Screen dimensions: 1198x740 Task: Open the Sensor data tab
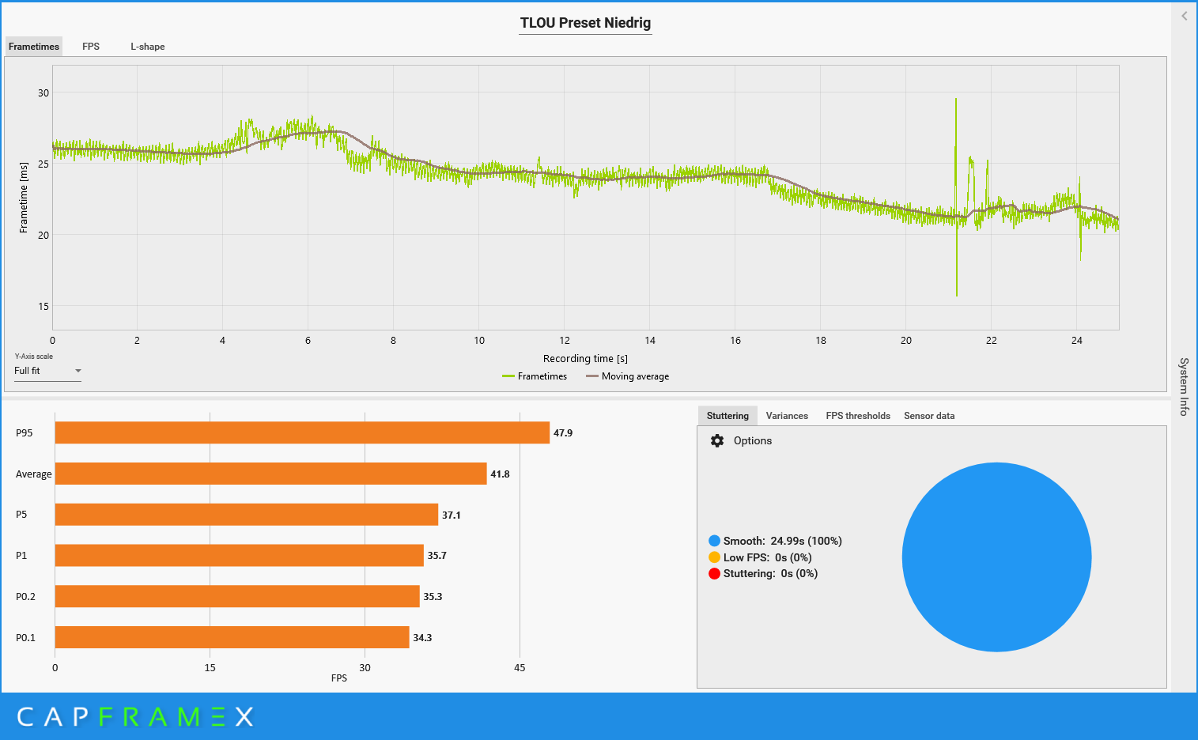pos(929,416)
